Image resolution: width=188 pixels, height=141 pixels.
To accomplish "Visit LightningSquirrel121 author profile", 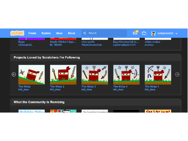I will pyautogui.click(x=125, y=45).
